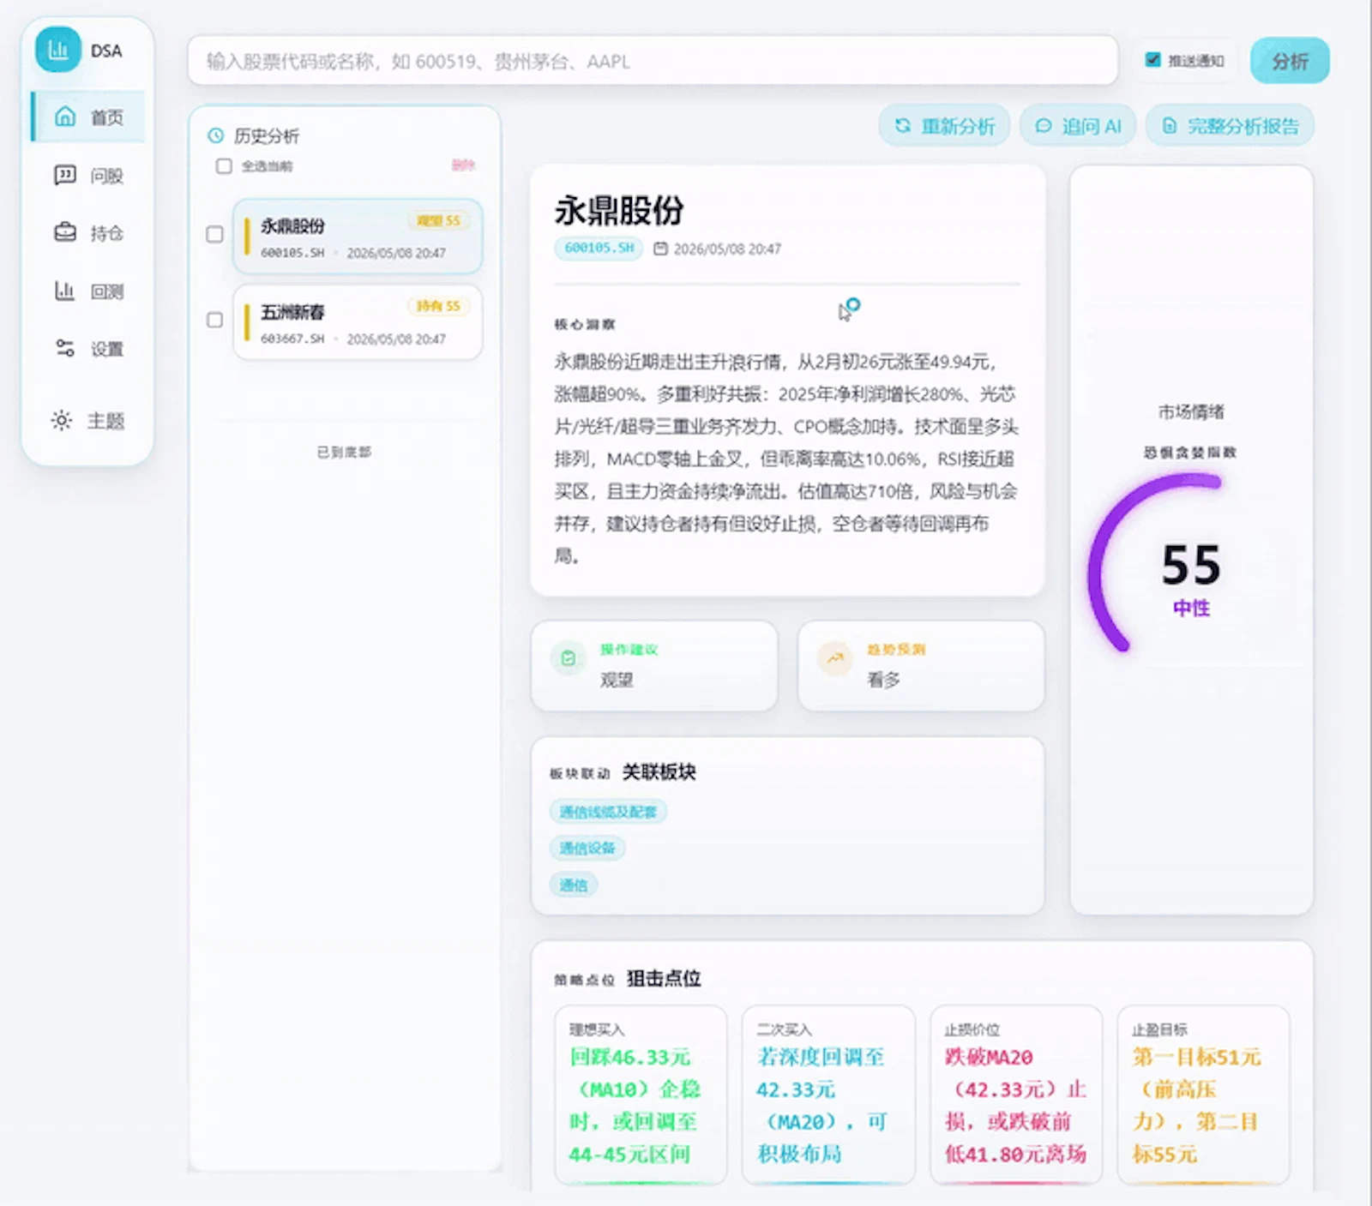Click the 历史分析 clock icon
This screenshot has width=1372, height=1206.
pyautogui.click(x=216, y=135)
